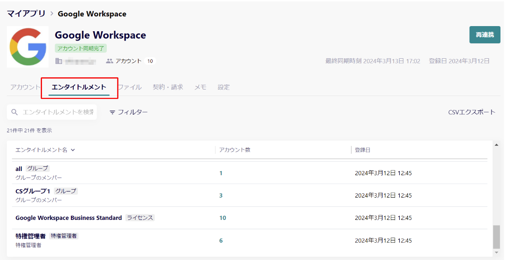The image size is (507, 260).
Task: Select the エンタイトルメント tab
Action: [79, 87]
